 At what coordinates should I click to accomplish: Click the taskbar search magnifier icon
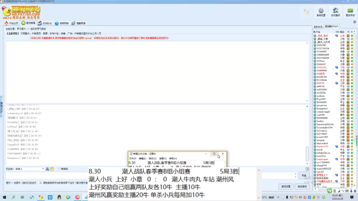point(13,197)
